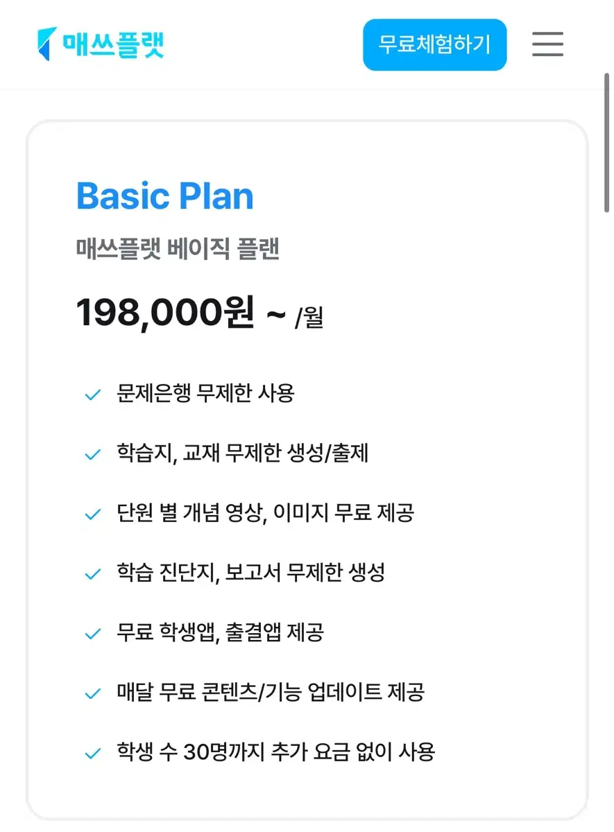Click the 198,000원 price text

(165, 313)
